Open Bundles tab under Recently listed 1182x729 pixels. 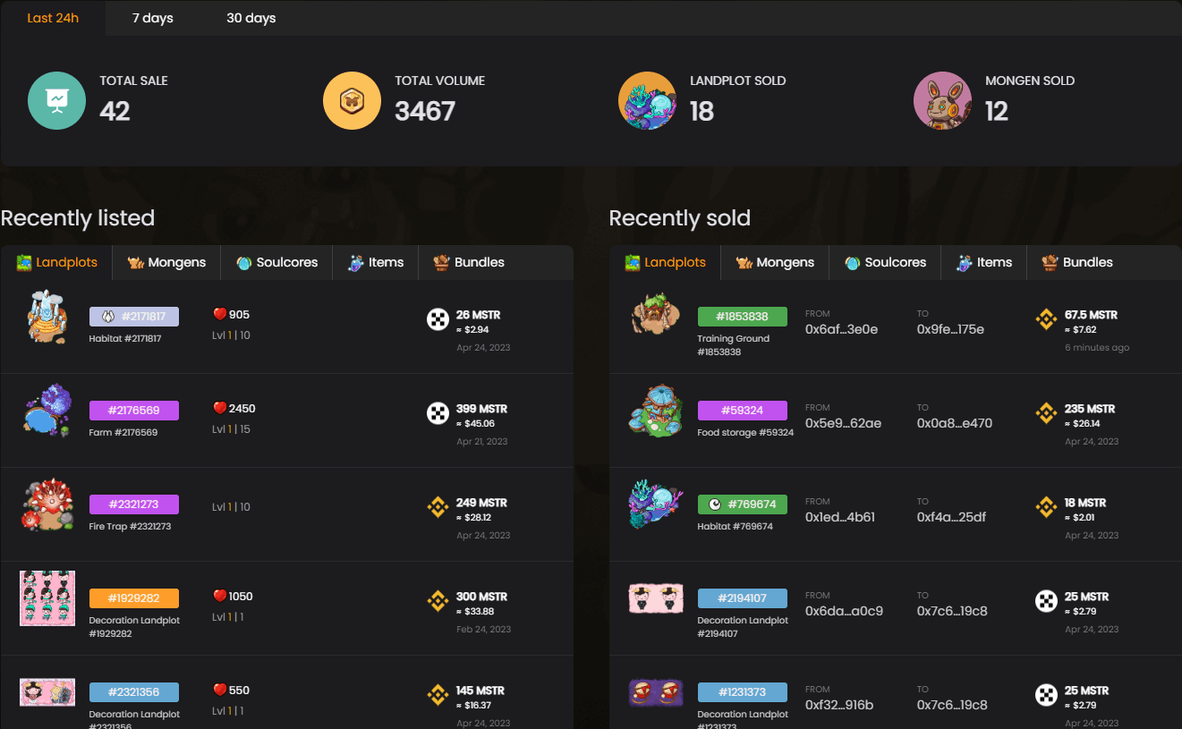coord(469,262)
